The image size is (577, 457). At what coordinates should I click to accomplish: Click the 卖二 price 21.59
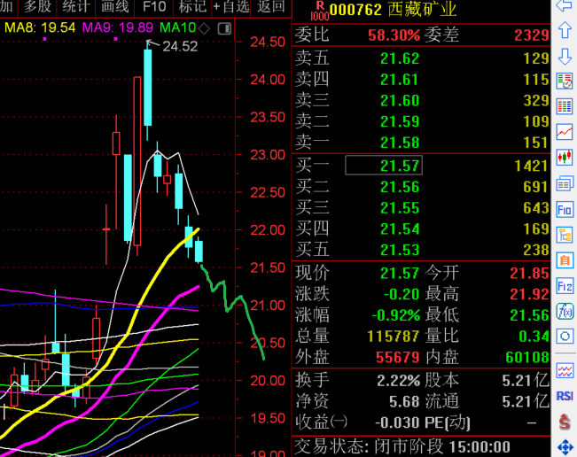[x=400, y=121]
